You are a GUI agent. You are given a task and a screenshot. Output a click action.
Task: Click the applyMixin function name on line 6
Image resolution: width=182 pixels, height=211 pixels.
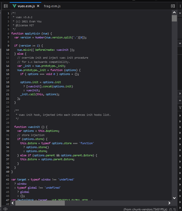coord(32,34)
